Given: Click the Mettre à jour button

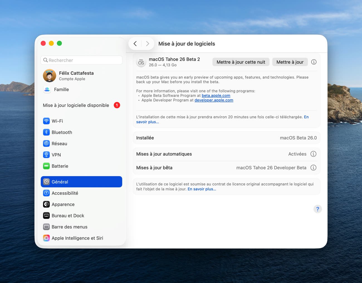Looking at the screenshot, I should (290, 62).
